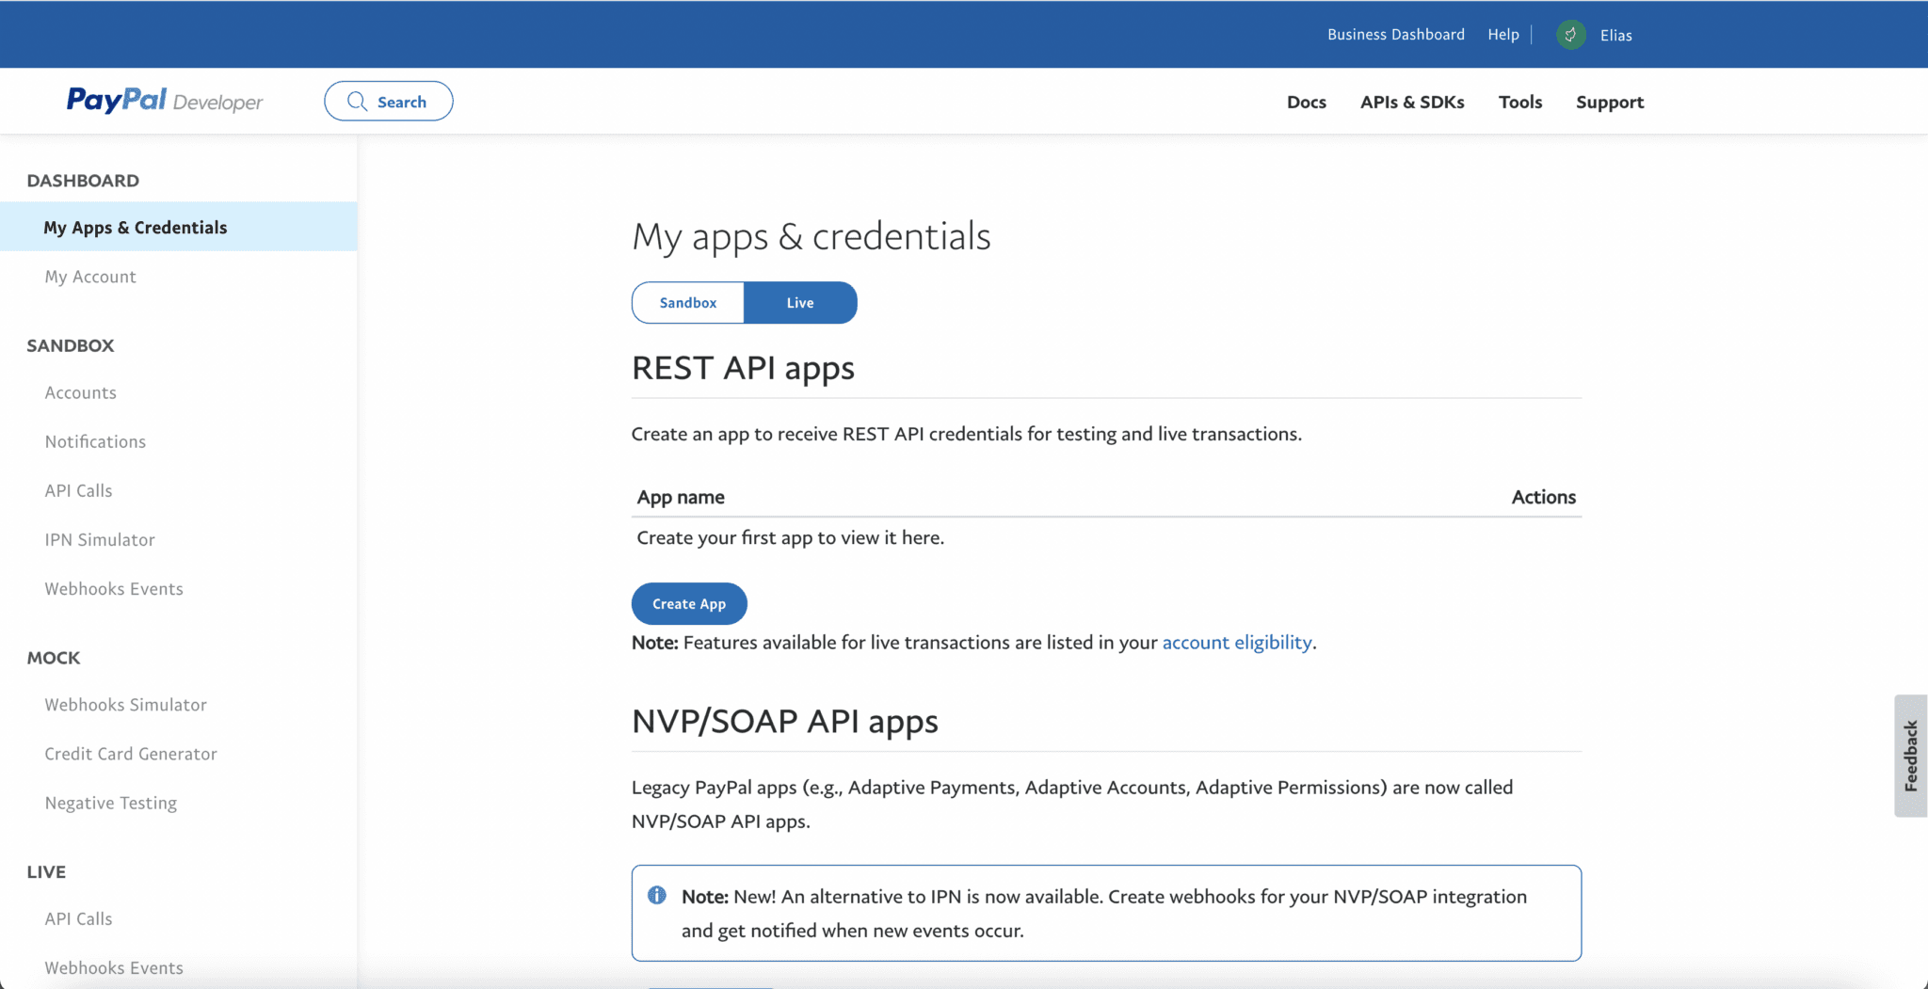Screen dimensions: 1928x989
Task: Open Webhooks Events under Sandbox
Action: click(114, 588)
